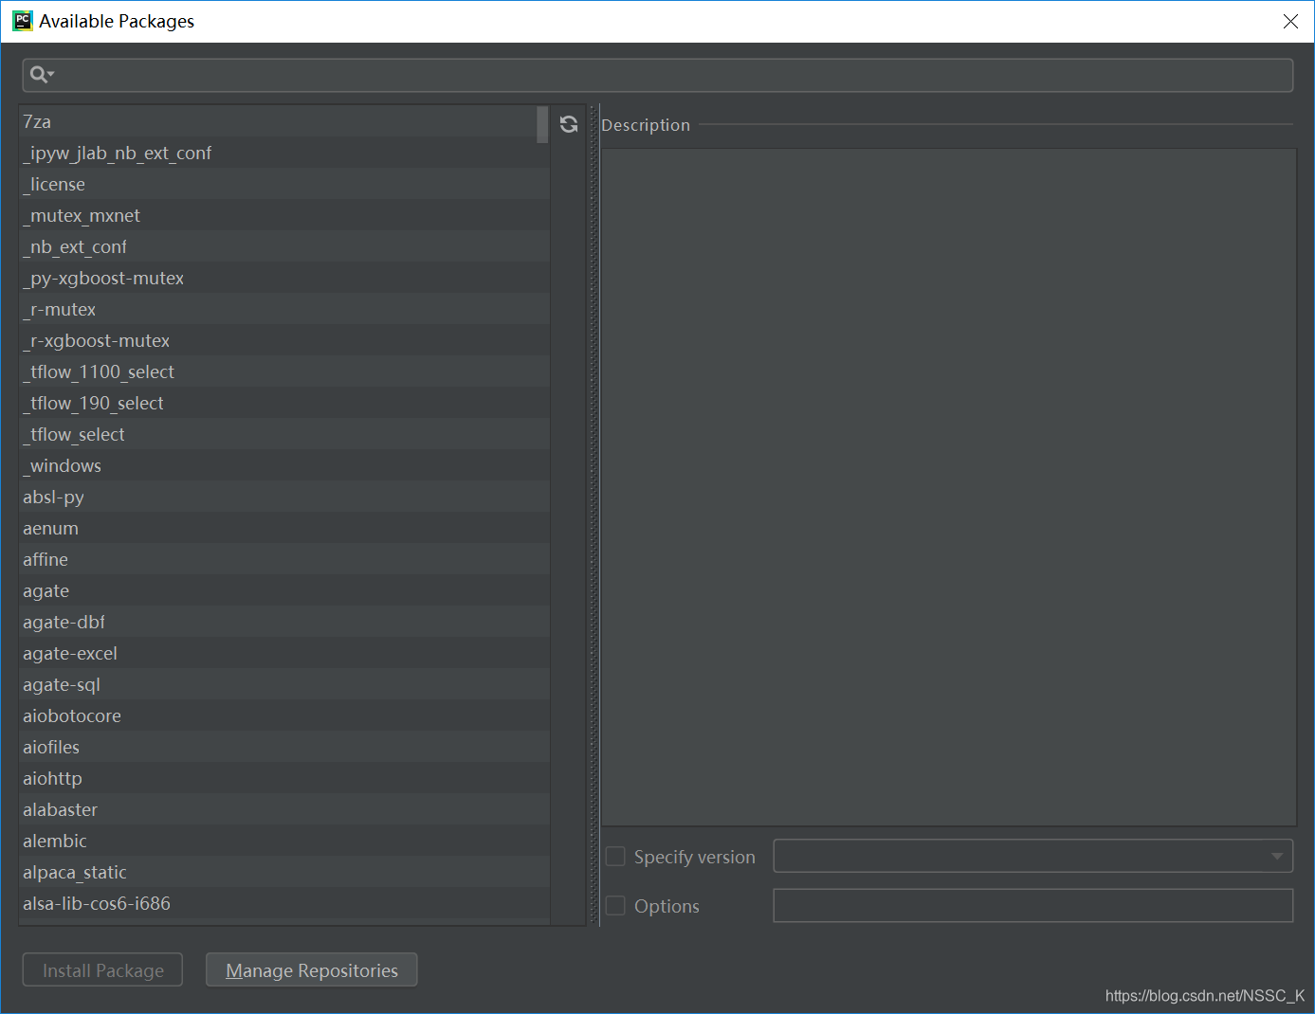1315x1014 pixels.
Task: Select the alsa-lib-cos6-i686 package
Action: [284, 903]
